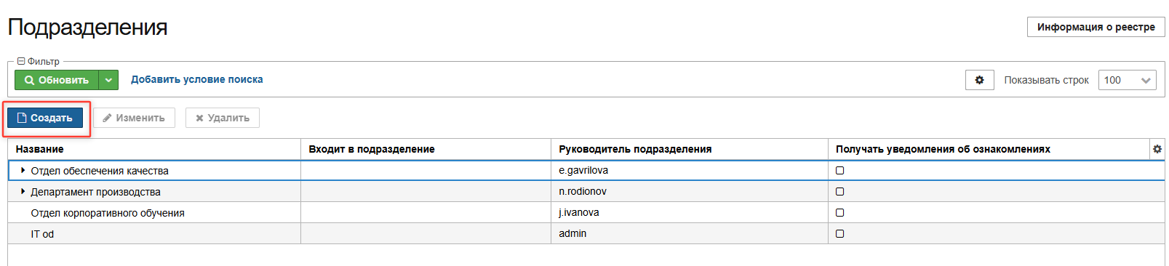
Task: Toggle notifications checkbox for n.rodionov row
Action: point(840,191)
